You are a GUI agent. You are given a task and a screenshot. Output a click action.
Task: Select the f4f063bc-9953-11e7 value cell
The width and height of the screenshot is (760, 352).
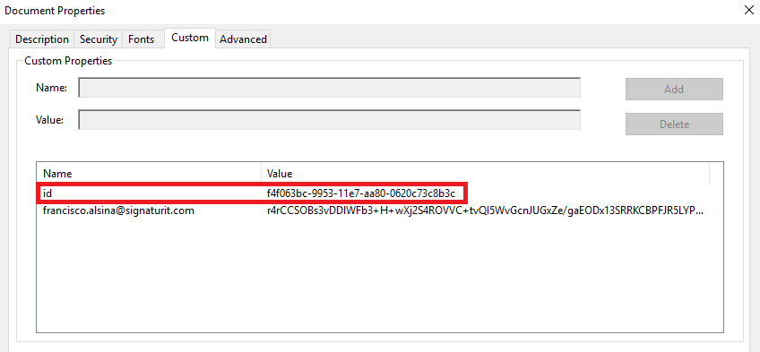[x=361, y=193]
